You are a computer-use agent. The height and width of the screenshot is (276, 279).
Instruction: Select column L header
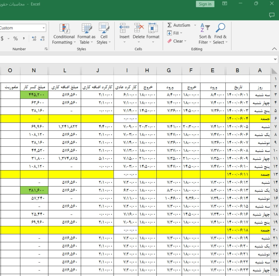65,70
